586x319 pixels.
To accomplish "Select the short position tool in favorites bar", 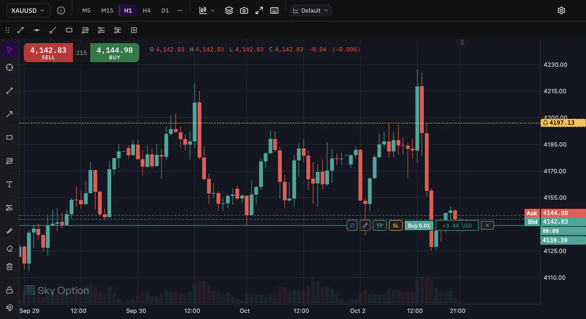I will pyautogui.click(x=118, y=30).
